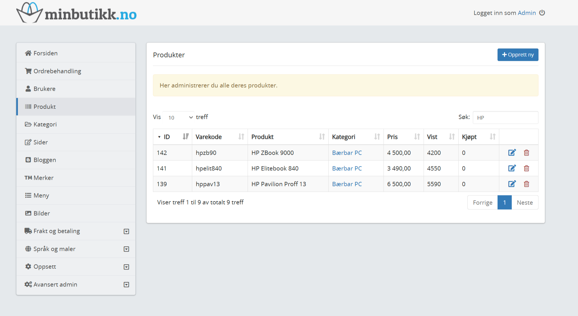Expand Frakt og betaling submenu
Viewport: 578px width, 316px height.
pos(127,231)
